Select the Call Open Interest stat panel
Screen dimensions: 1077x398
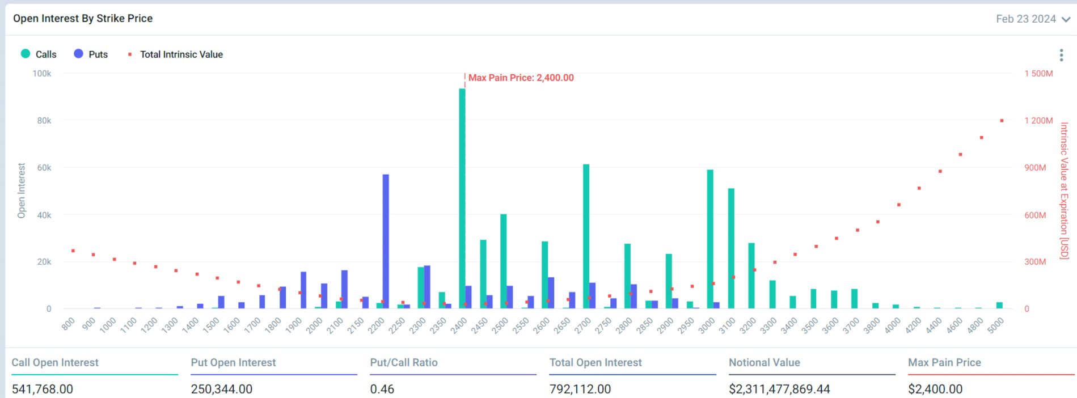(94, 376)
